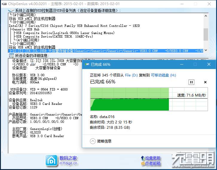
Task: Click the GenesysLogic(创惟) vendor text
Action: (46, 129)
